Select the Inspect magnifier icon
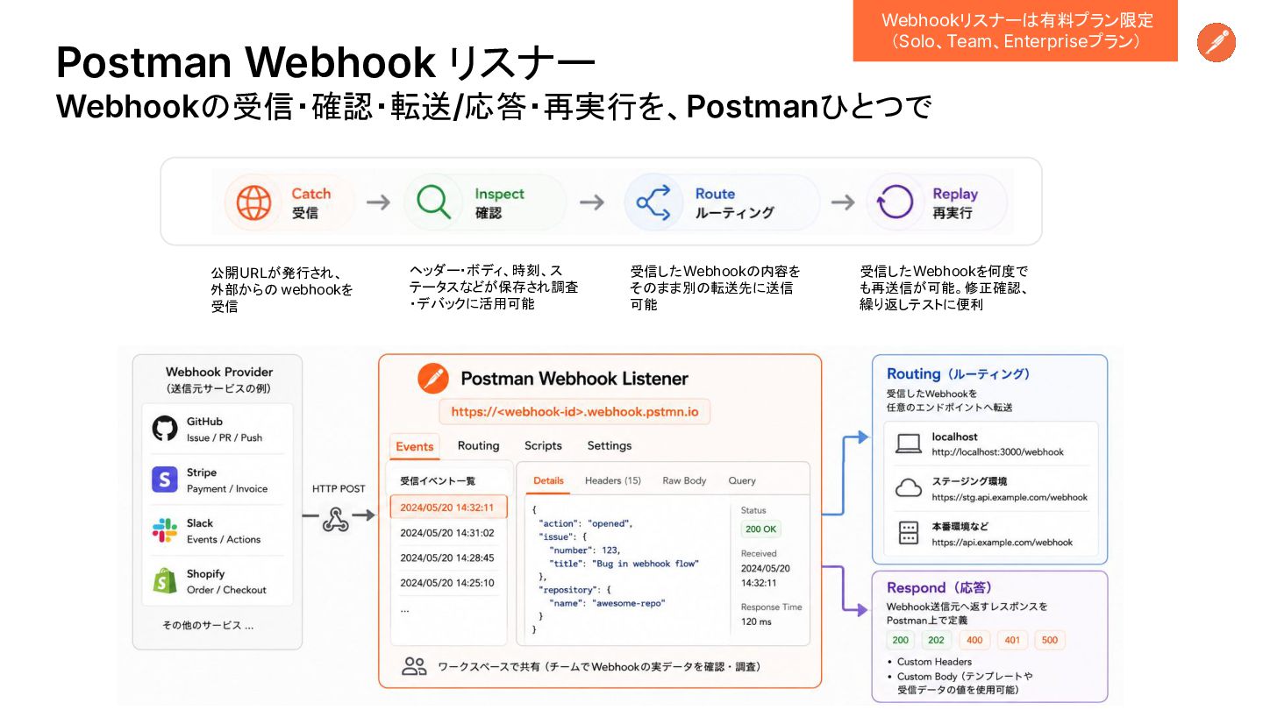The image size is (1263, 710). pos(433,202)
